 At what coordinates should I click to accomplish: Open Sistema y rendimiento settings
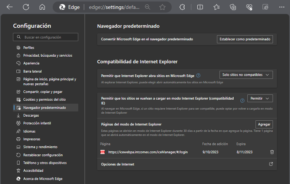coord(46,147)
